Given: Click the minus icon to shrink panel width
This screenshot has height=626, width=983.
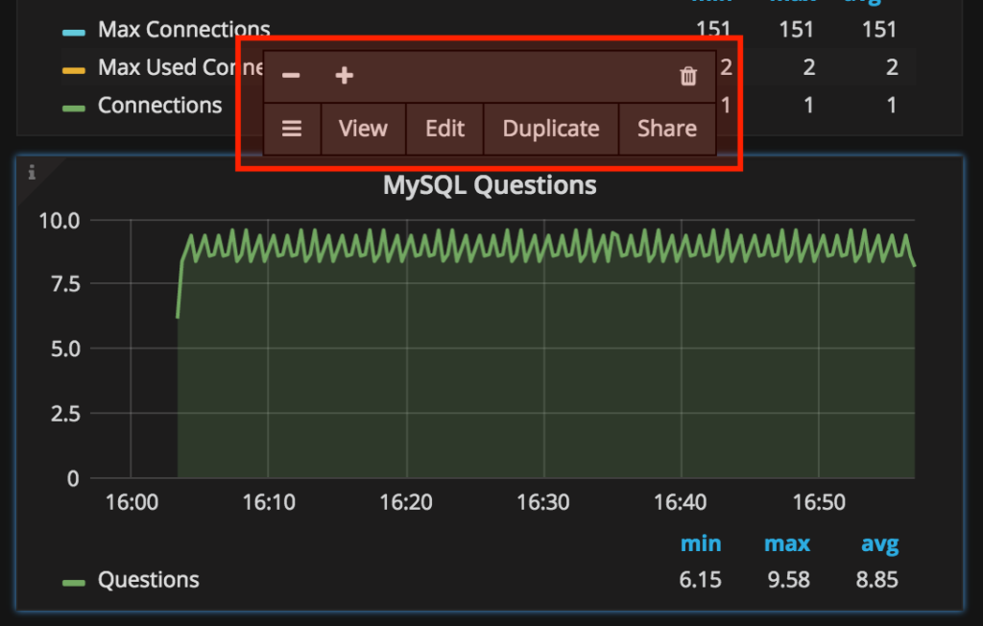Looking at the screenshot, I should 290,76.
